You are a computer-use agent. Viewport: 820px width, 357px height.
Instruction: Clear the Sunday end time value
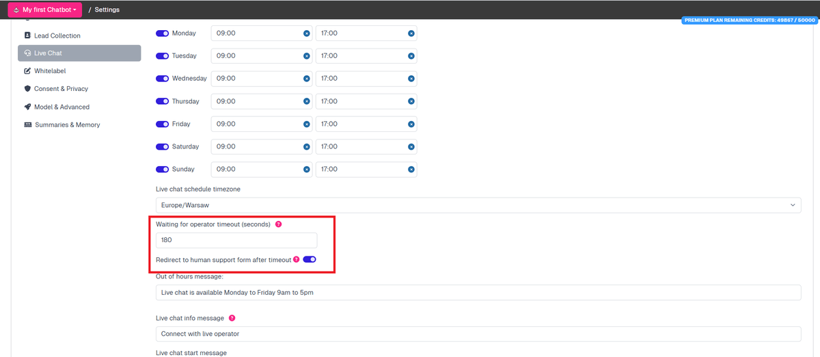pyautogui.click(x=411, y=170)
